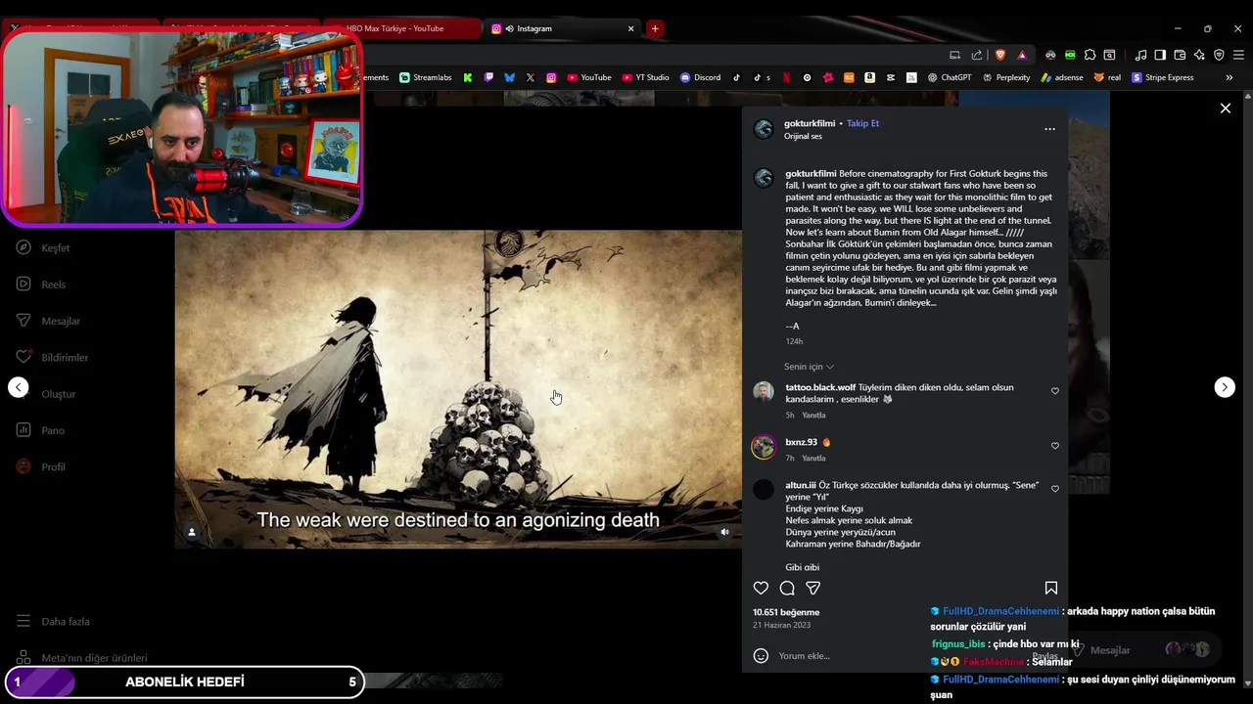Open Brave wallet icon in toolbar
Viewport: 1253px width, 704px height.
coord(1180,55)
